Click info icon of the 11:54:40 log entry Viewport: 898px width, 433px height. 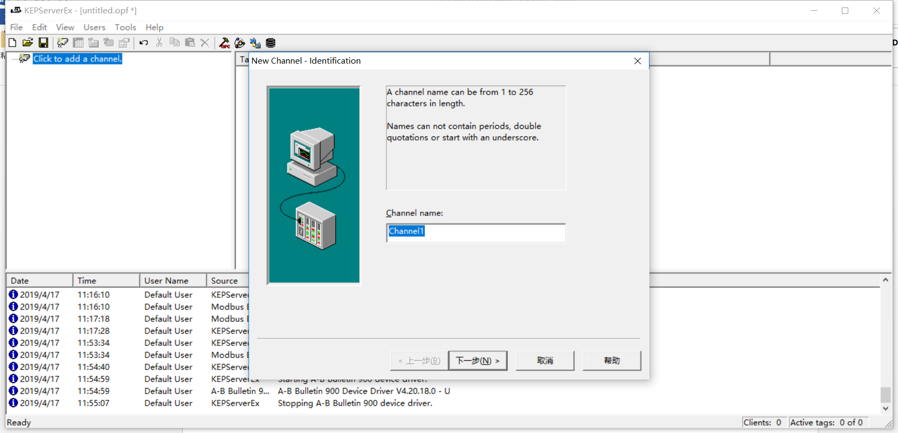click(x=13, y=367)
